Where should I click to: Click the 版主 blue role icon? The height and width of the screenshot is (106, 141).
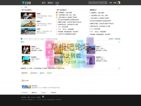click(41, 73)
